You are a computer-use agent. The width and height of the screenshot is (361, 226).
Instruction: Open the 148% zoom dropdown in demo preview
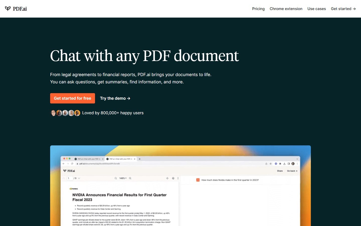point(123,178)
